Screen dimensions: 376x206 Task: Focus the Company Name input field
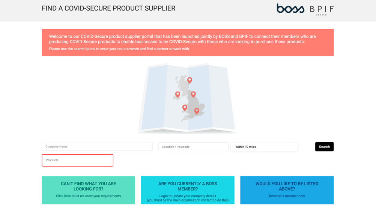point(97,146)
